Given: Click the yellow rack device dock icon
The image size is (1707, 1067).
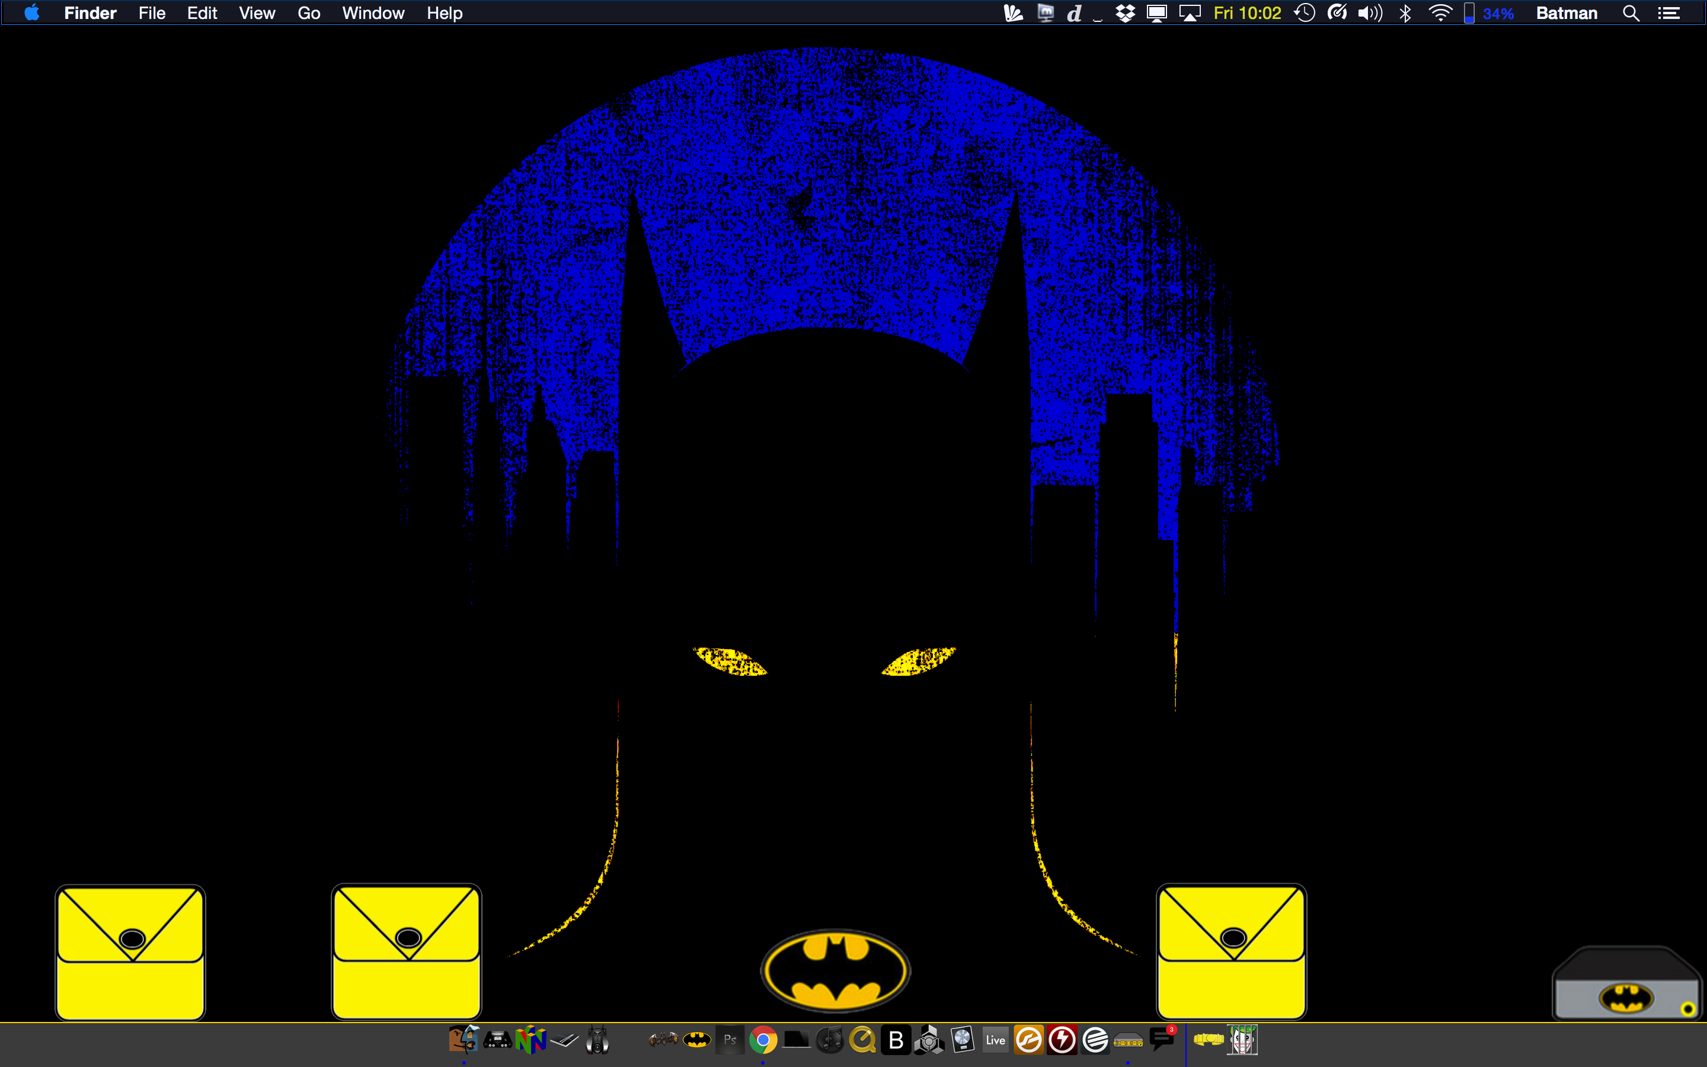Looking at the screenshot, I should [1128, 1040].
